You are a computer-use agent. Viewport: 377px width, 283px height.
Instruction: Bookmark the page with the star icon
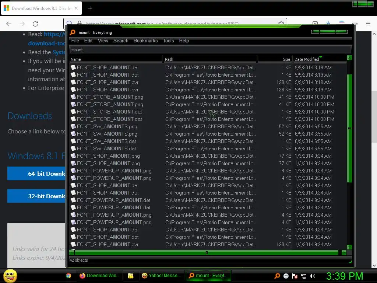(x=281, y=23)
